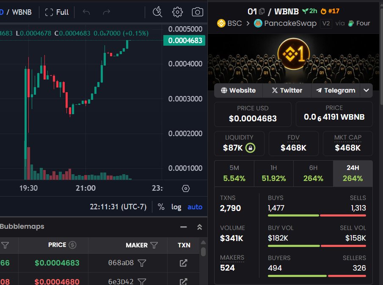Screen dimensions: 383x285
Task: Click the PancakeSwap bunny logo
Action: (x=258, y=23)
